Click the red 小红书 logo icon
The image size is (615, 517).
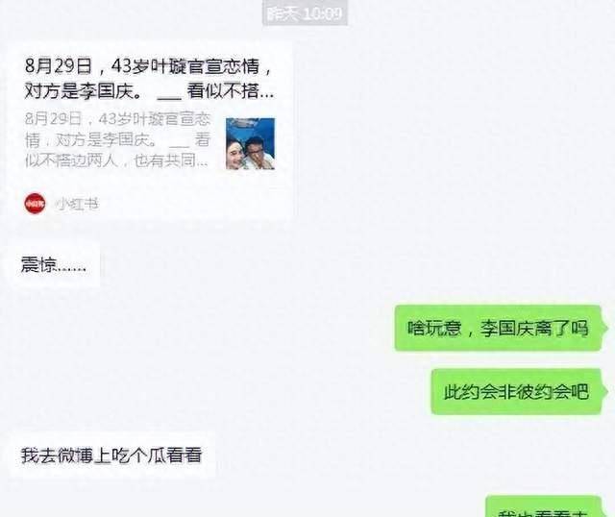coord(35,204)
